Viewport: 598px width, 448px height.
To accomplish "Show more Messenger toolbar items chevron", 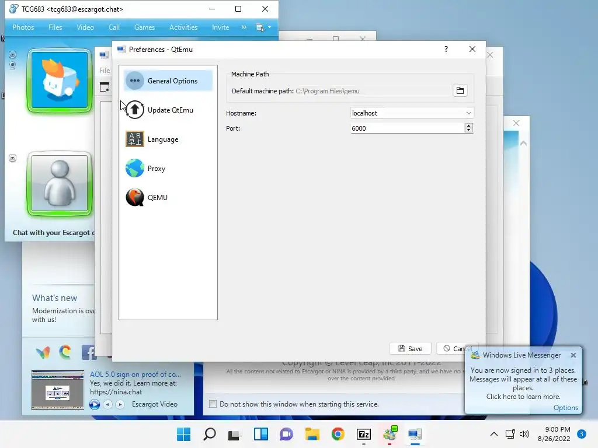I will (244, 27).
